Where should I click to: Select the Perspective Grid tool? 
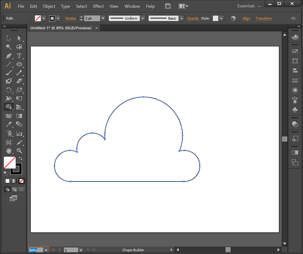click(19, 107)
